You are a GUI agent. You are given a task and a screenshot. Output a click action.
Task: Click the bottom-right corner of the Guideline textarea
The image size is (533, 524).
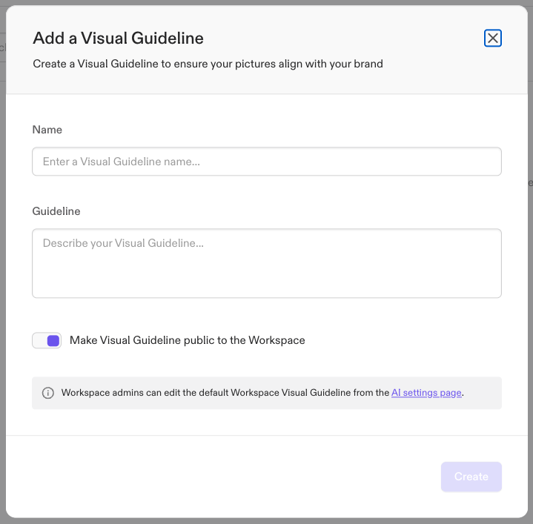[497, 293]
